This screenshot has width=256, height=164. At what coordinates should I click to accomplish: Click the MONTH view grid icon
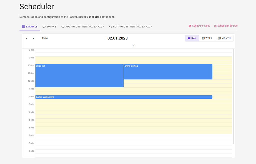click(x=220, y=38)
